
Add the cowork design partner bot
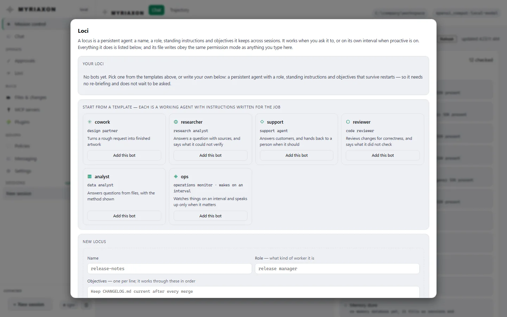[x=124, y=155]
